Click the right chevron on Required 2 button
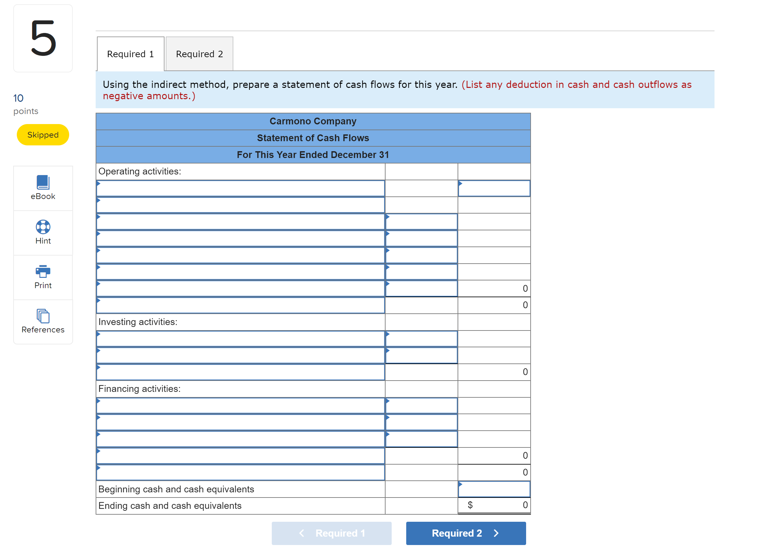Viewport: 773px width, 556px height. pyautogui.click(x=496, y=533)
